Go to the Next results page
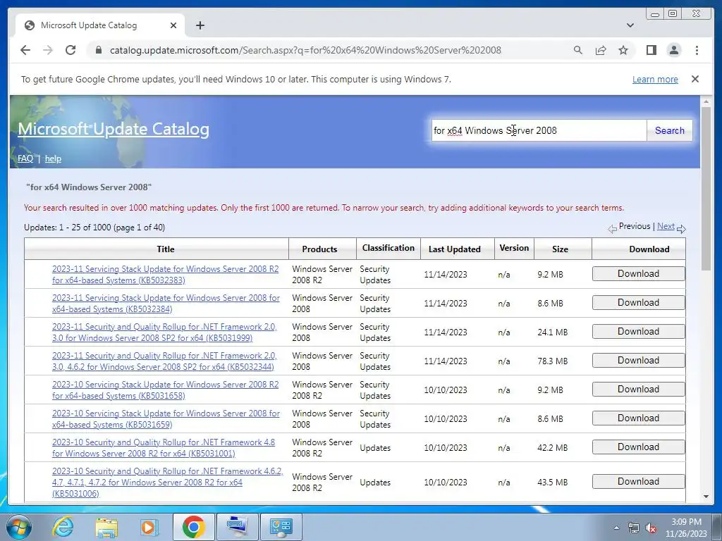Image resolution: width=722 pixels, height=541 pixels. point(666,226)
